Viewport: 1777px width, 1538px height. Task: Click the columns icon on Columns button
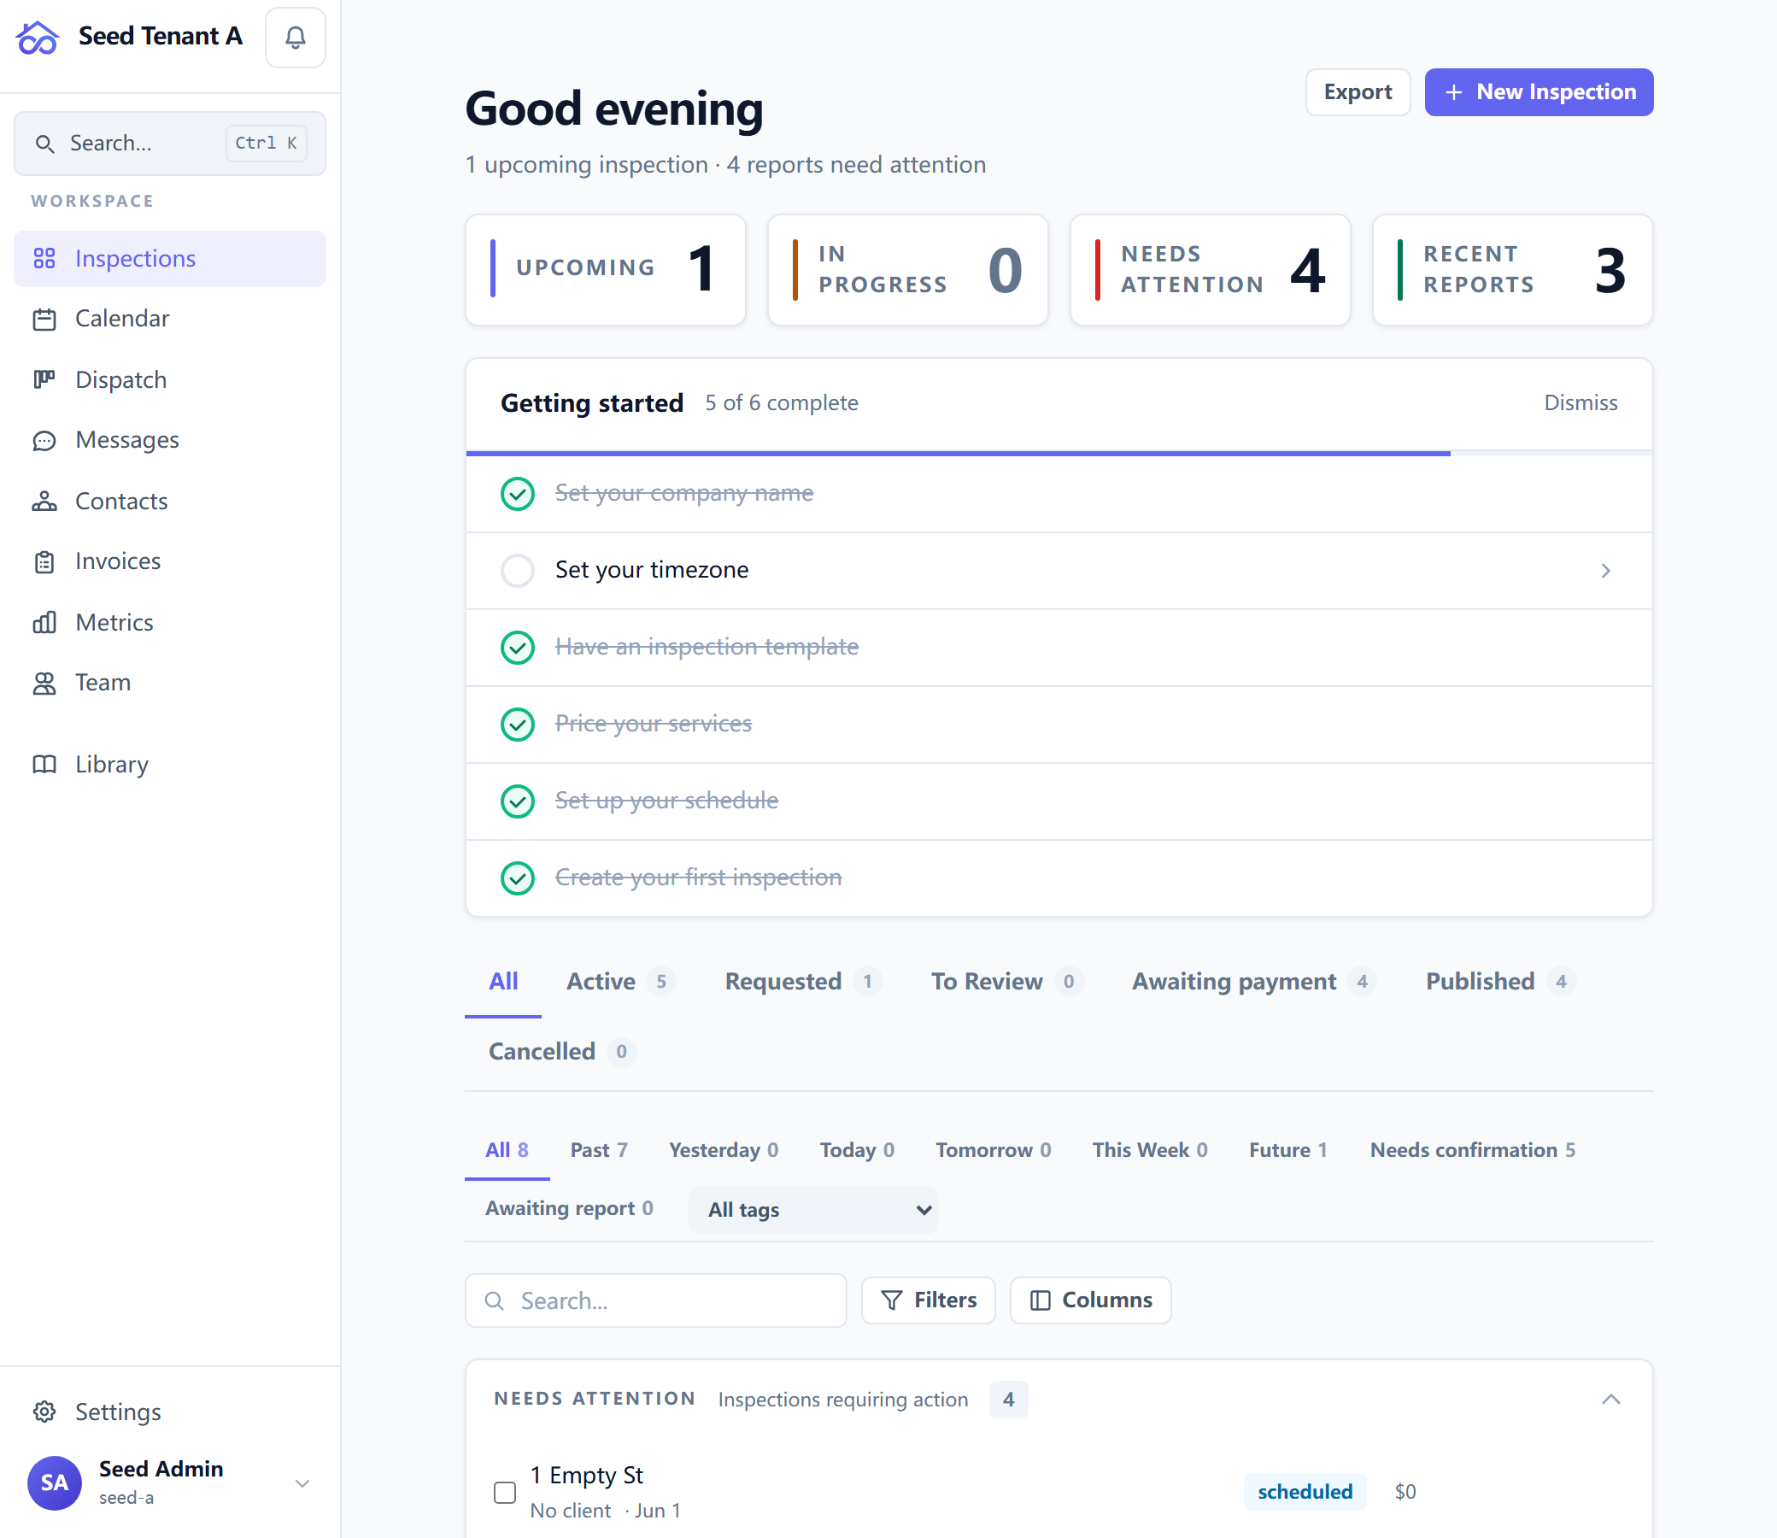coord(1040,1300)
